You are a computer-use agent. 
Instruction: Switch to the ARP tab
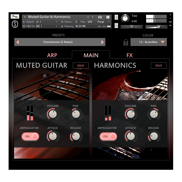[x=52, y=55]
